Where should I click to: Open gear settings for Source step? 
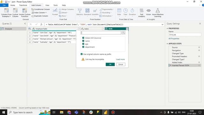pyautogui.click(x=199, y=47)
